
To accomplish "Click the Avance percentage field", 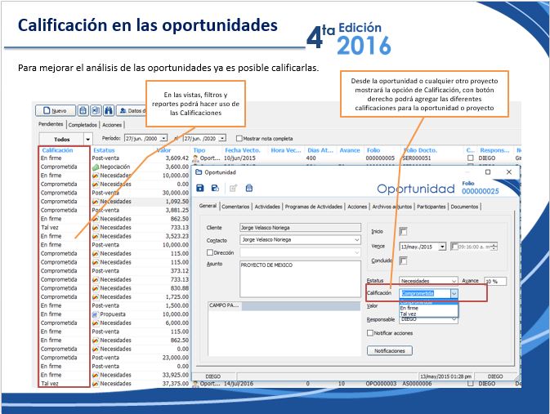I will 495,281.
